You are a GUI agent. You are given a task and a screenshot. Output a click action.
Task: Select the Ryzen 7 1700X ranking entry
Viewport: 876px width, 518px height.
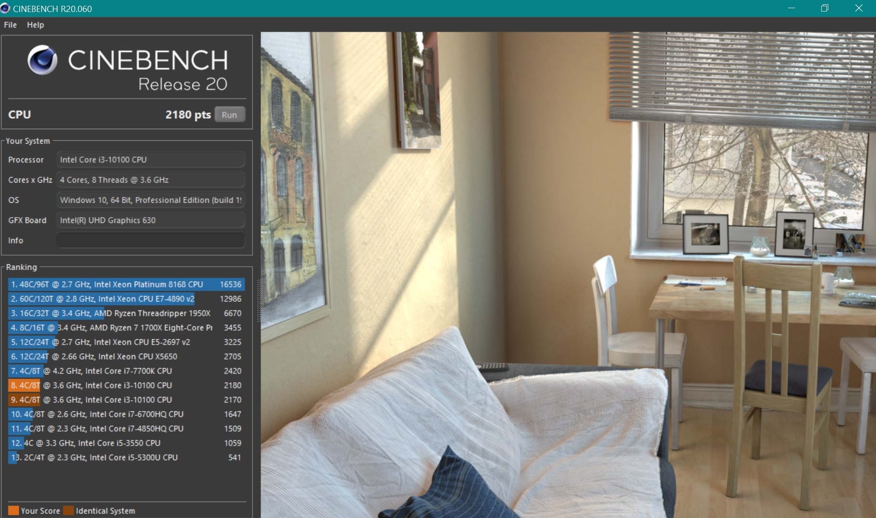click(x=127, y=328)
